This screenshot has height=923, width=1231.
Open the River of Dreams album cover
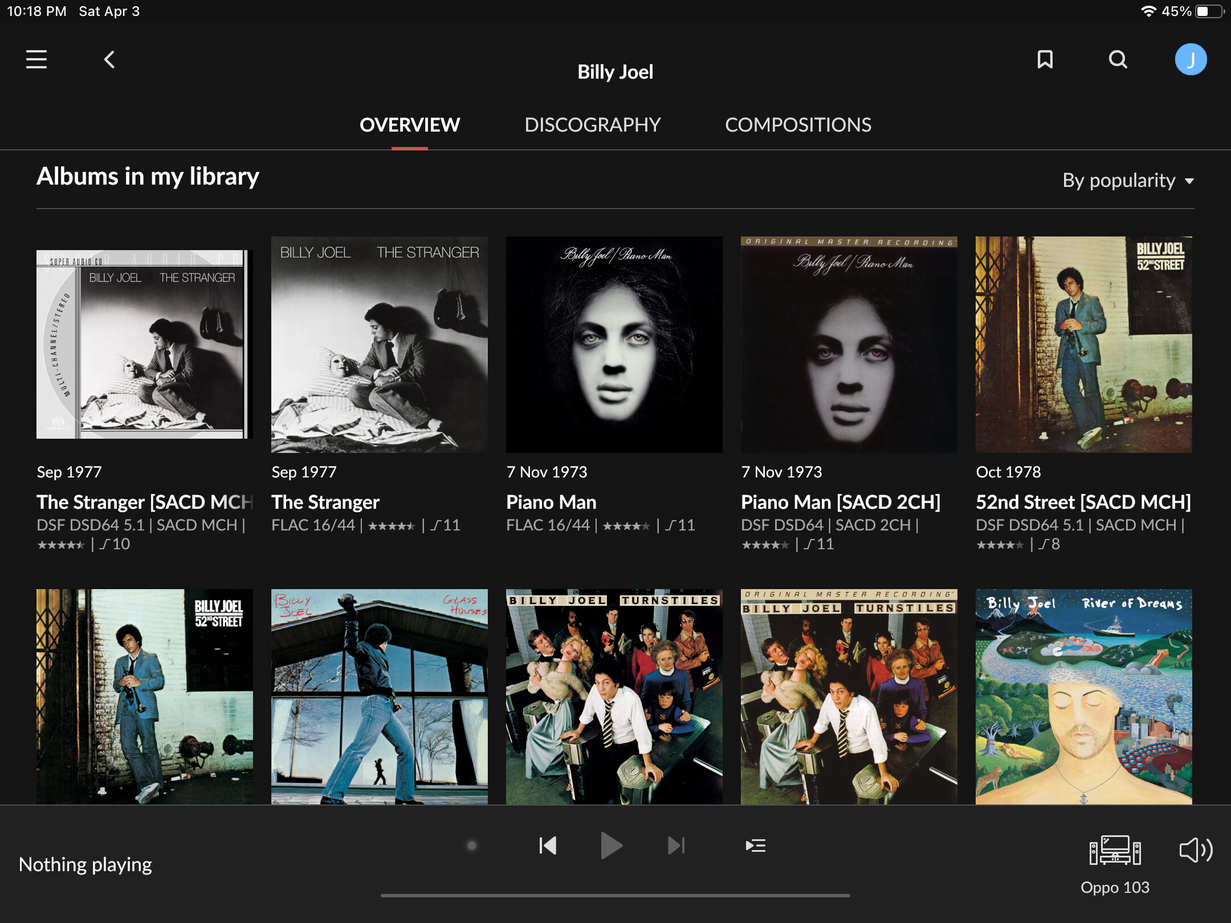1084,696
